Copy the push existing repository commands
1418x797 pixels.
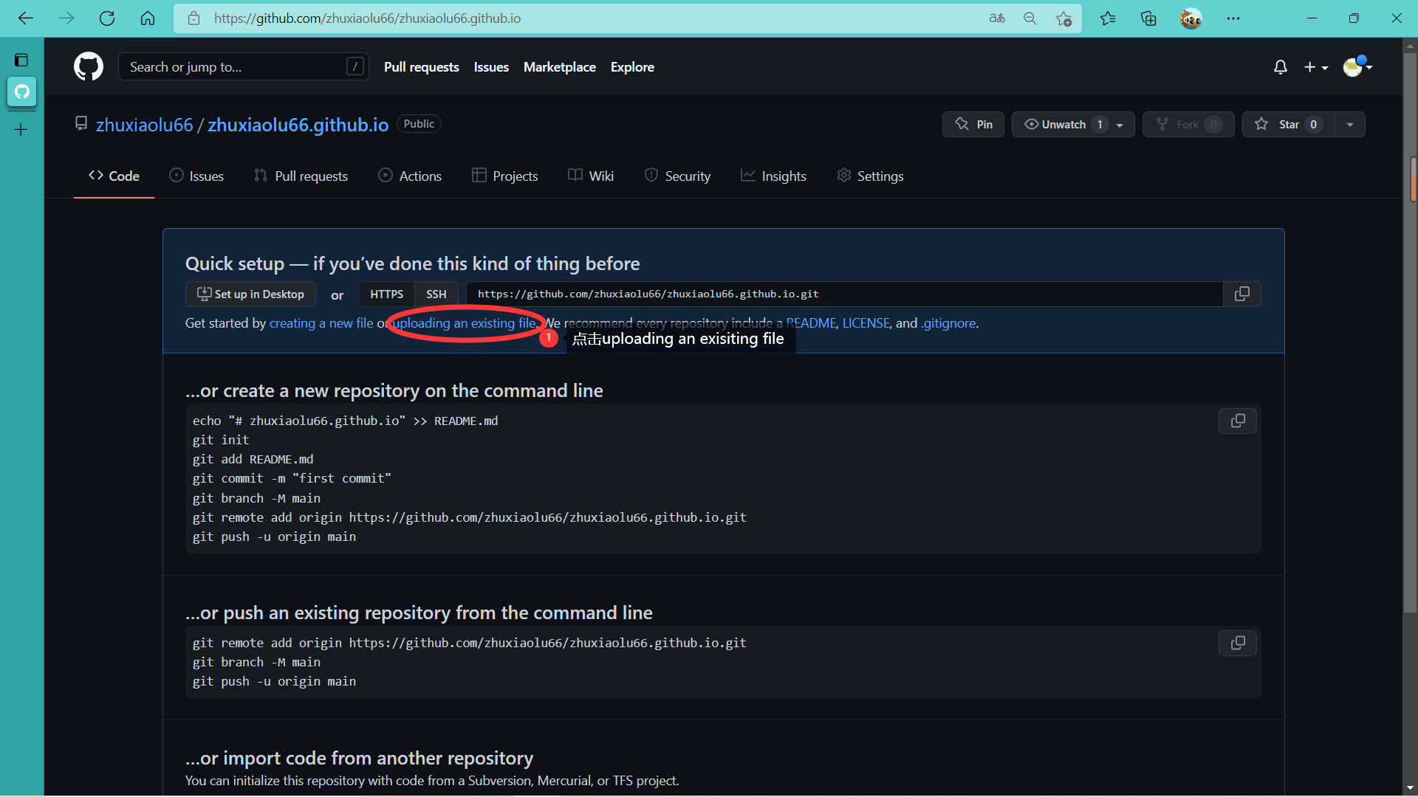[1238, 643]
